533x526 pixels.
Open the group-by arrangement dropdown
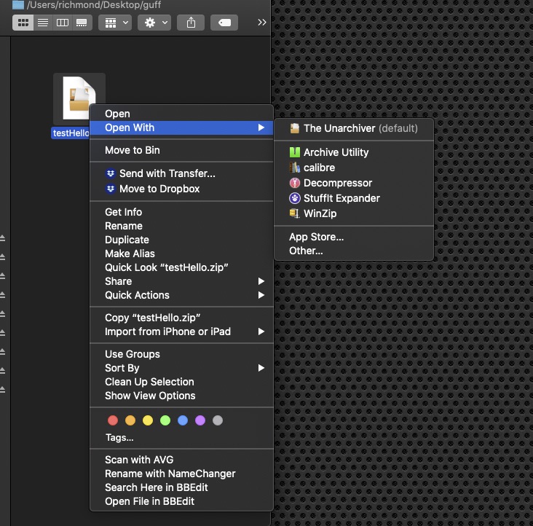[x=115, y=23]
